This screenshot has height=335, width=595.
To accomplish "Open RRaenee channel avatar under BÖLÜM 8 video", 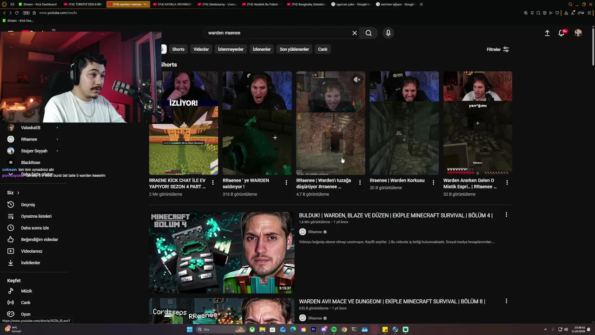I will 303,318.
